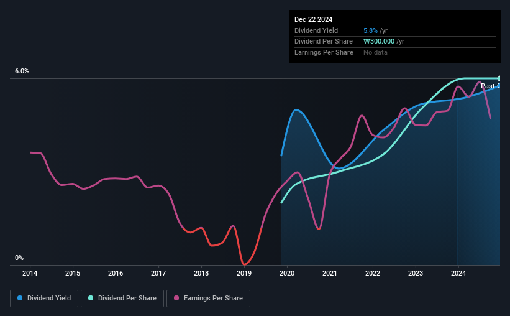Select the 2024 label on the x-axis
The image size is (510, 316).
(x=458, y=273)
